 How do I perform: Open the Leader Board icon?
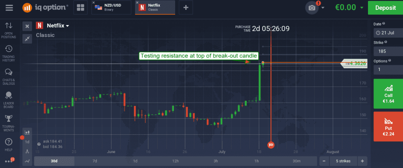click(9, 100)
